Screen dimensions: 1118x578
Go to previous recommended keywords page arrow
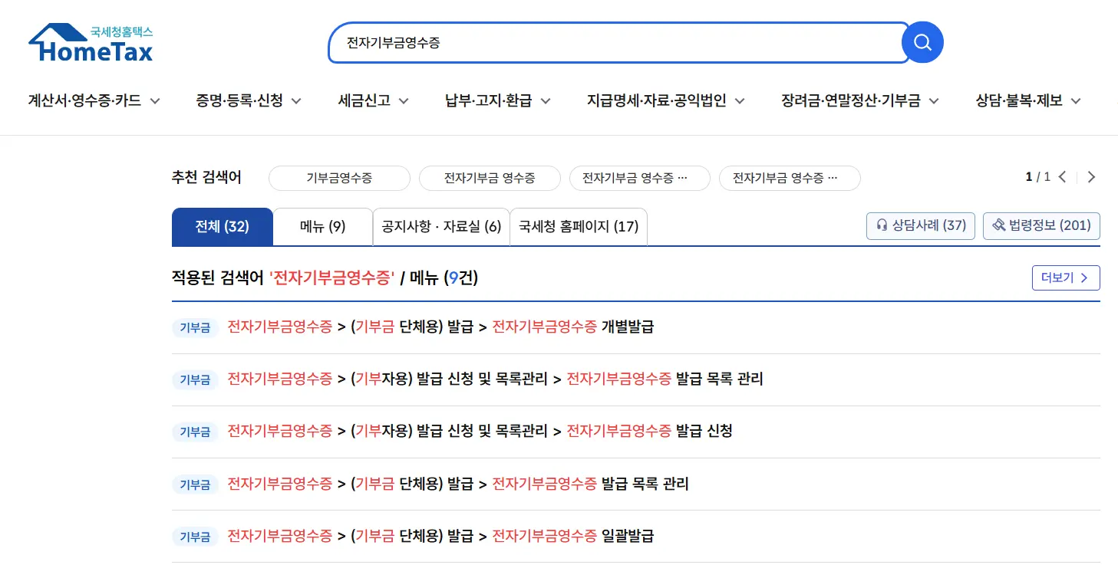(x=1063, y=177)
